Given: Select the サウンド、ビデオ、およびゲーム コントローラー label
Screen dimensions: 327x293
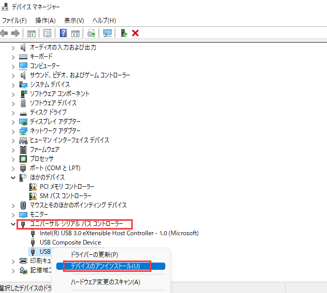Looking at the screenshot, I should coord(80,75).
